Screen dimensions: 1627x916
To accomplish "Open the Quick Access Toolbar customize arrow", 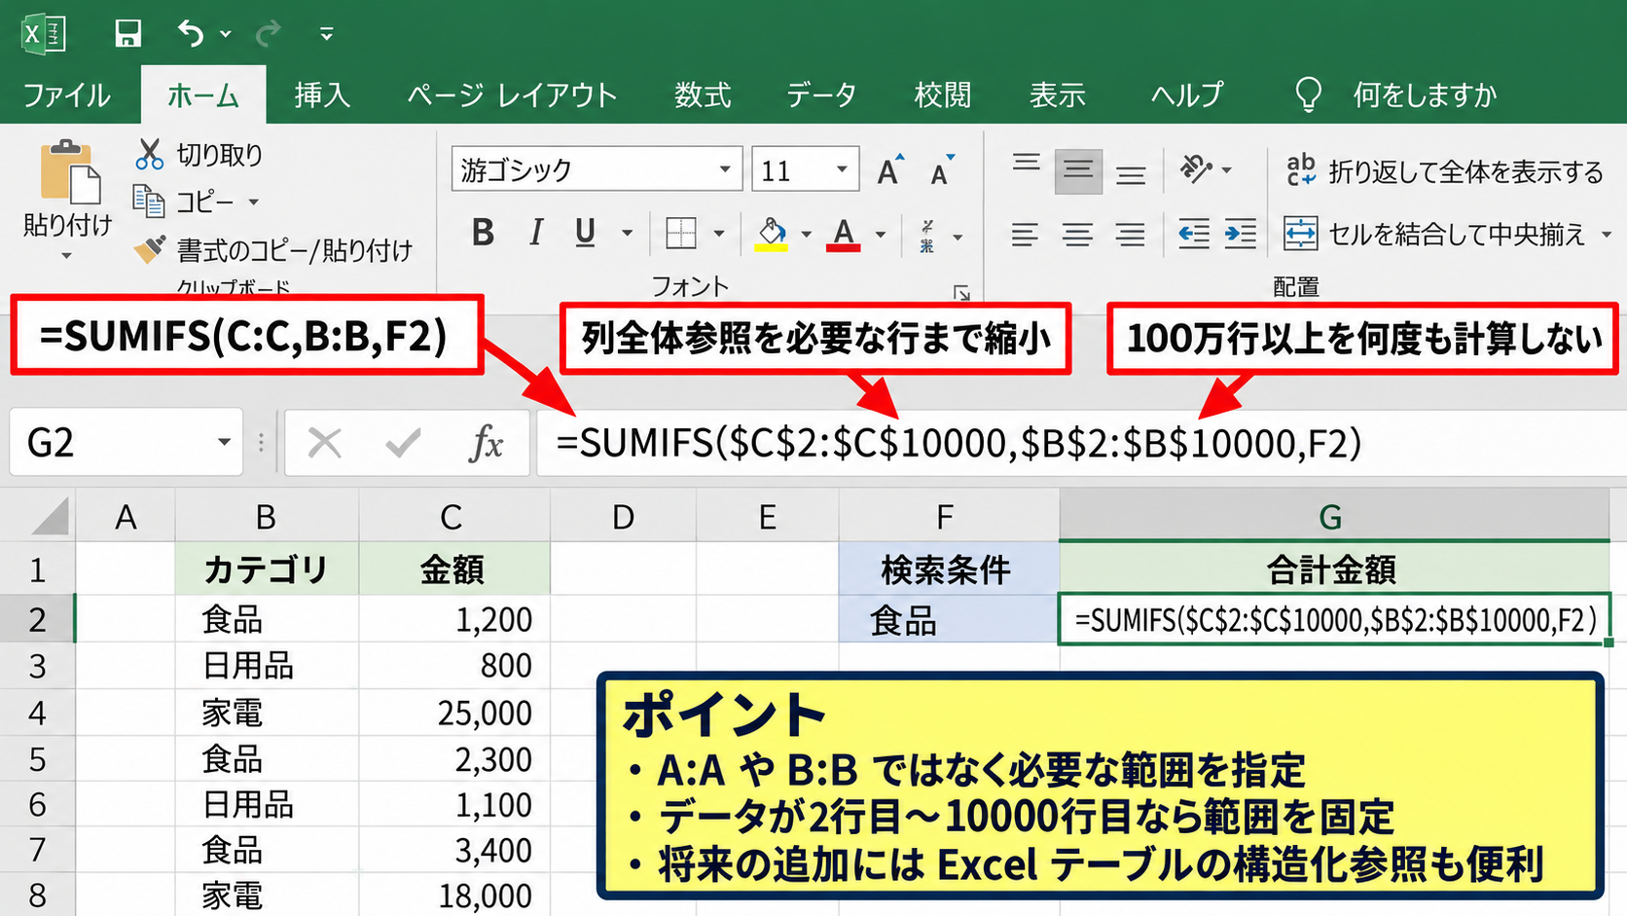I will tap(327, 34).
